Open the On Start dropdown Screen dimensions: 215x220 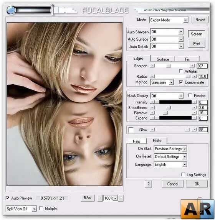coord(170,149)
